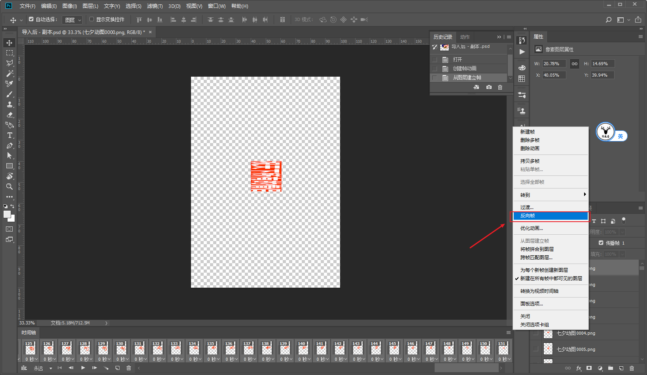
Task: Open the 图层 auto-select dropdown
Action: click(x=72, y=20)
